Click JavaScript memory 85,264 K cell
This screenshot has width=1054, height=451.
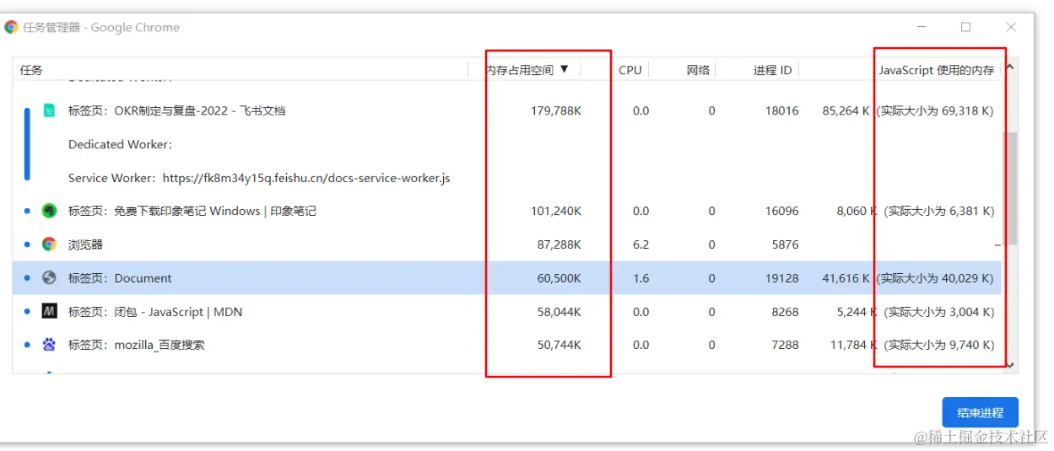point(908,110)
